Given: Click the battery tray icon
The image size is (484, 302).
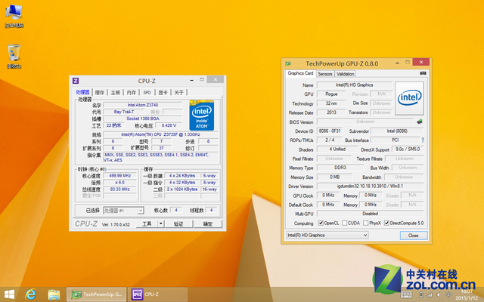Looking at the screenshot, I should click(x=420, y=294).
